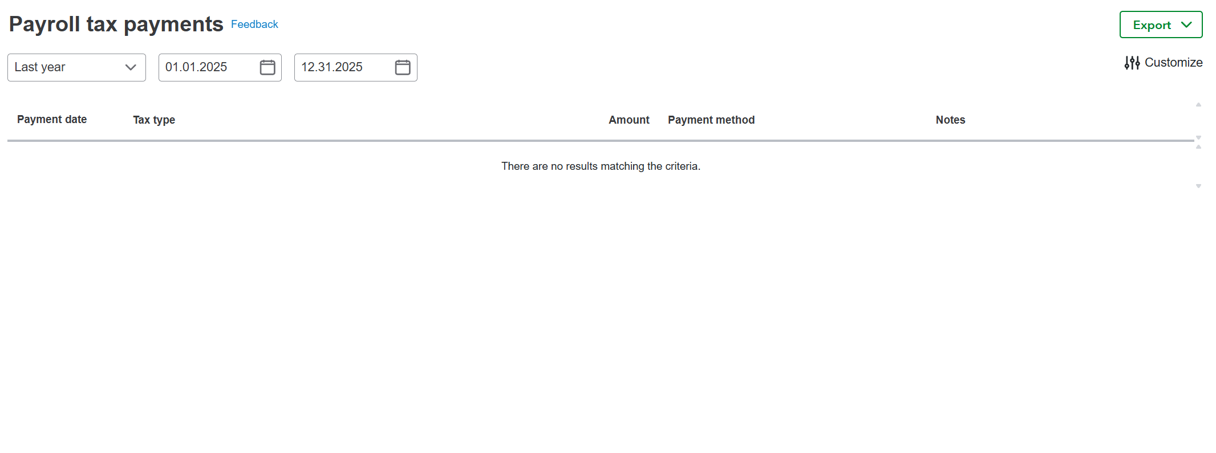Click the Feedback link

(x=254, y=25)
